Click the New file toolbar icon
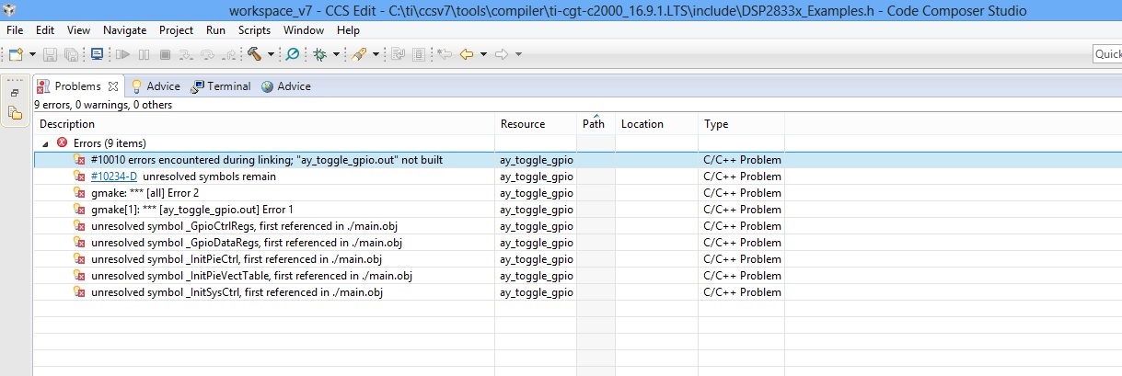The image size is (1122, 376). pos(15,54)
